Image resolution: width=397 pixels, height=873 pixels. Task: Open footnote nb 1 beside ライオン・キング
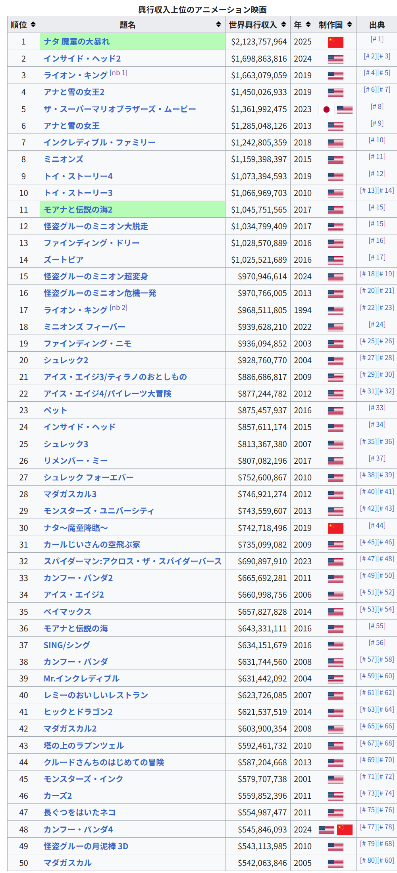118,73
